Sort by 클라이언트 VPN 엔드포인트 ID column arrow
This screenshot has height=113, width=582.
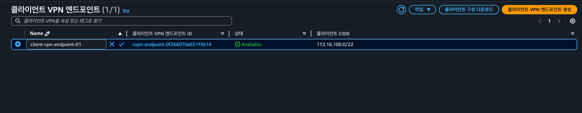[223, 34]
